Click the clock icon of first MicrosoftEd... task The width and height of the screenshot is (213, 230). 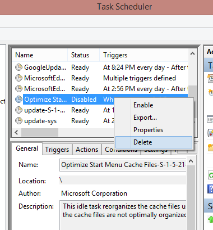click(18, 78)
